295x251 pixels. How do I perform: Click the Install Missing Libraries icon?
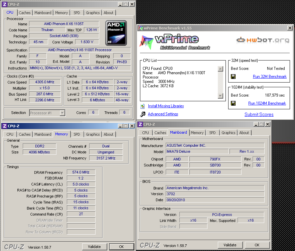pos(143,106)
